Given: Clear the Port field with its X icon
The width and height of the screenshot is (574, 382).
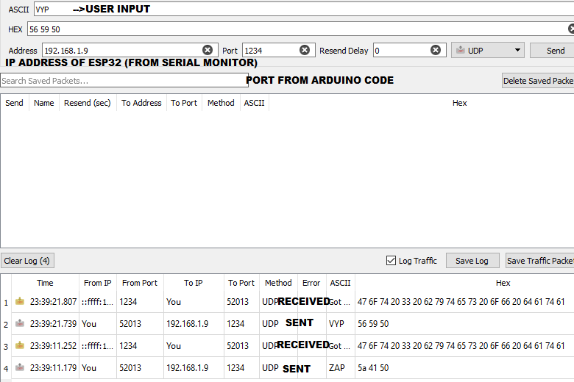Looking at the screenshot, I should [305, 50].
